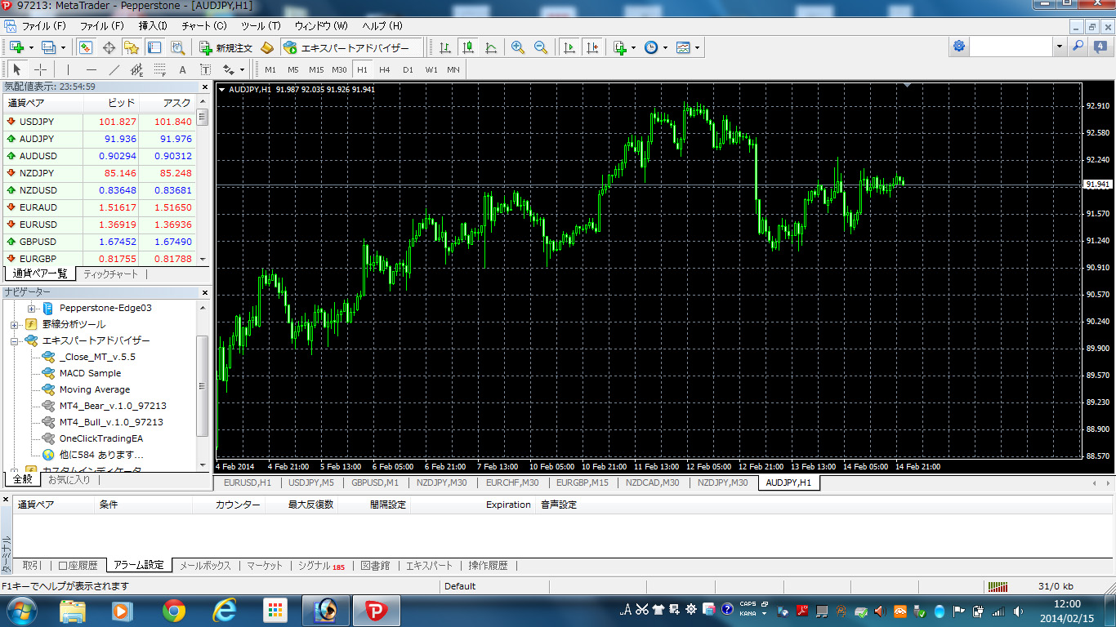Open the 挿入 (I) menu
This screenshot has width=1116, height=627.
pyautogui.click(x=153, y=26)
